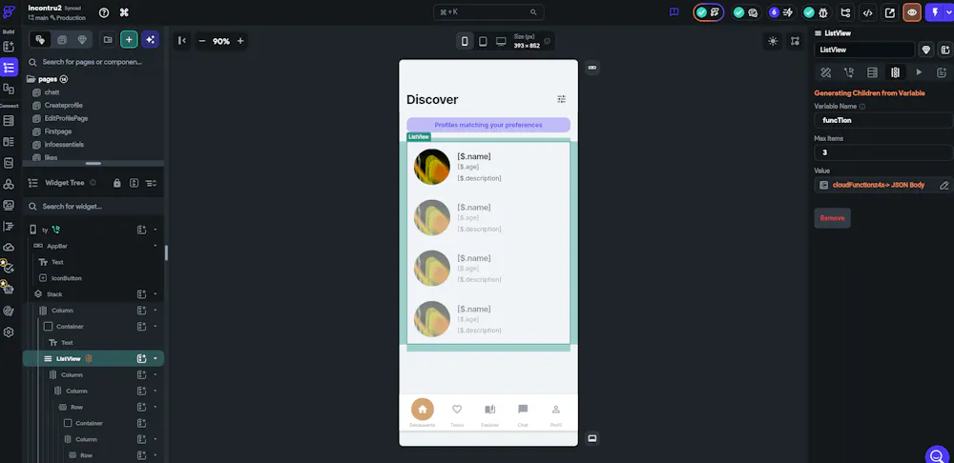Click the Test Mode lightning button
Viewport: 954px width, 463px height.
pos(935,12)
